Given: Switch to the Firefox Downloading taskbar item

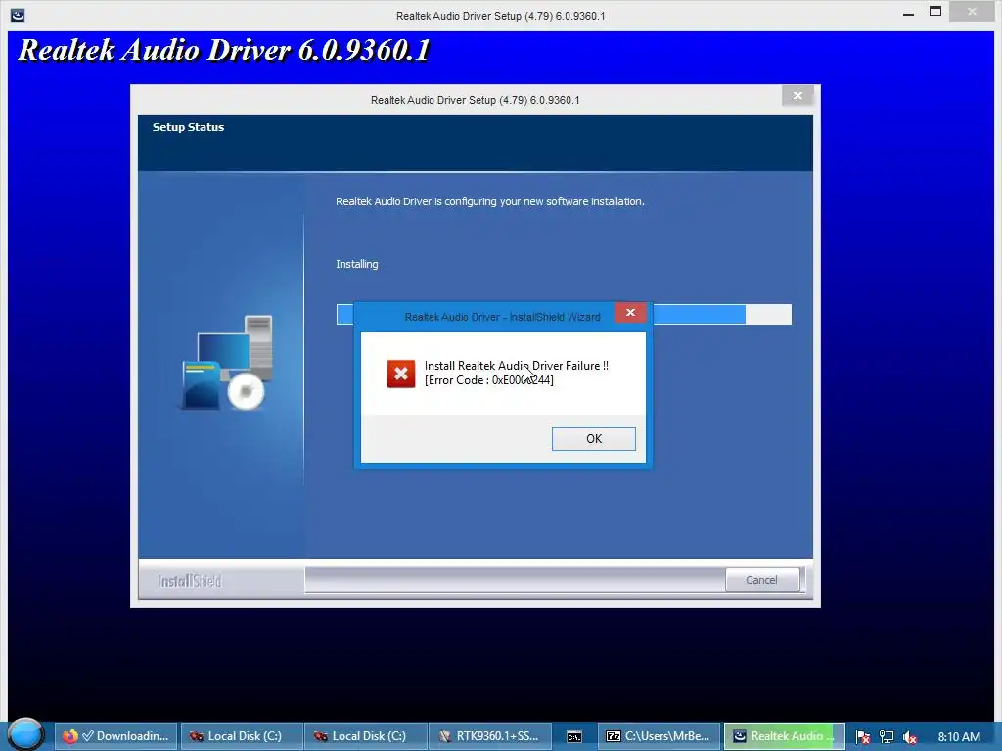Looking at the screenshot, I should pyautogui.click(x=115, y=736).
